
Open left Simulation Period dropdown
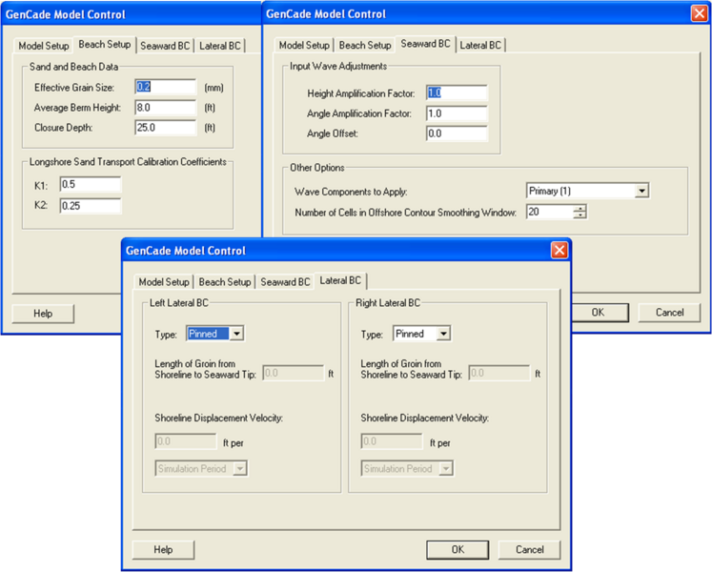[240, 468]
